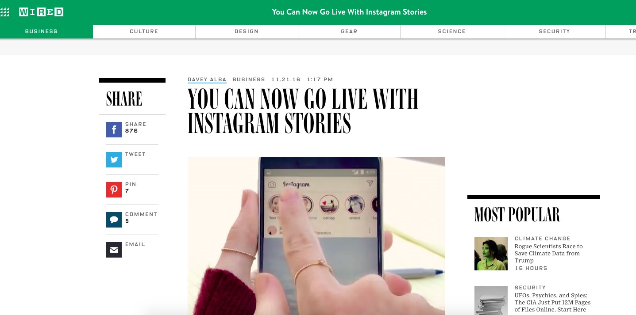Navigate to the Security section tab
Screen dimensions: 636x315
554,31
